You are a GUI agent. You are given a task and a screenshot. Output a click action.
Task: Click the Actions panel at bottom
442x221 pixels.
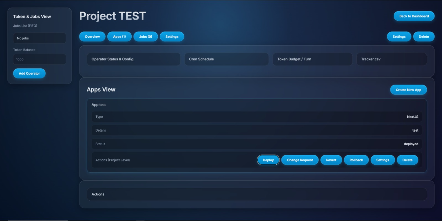coord(257,194)
